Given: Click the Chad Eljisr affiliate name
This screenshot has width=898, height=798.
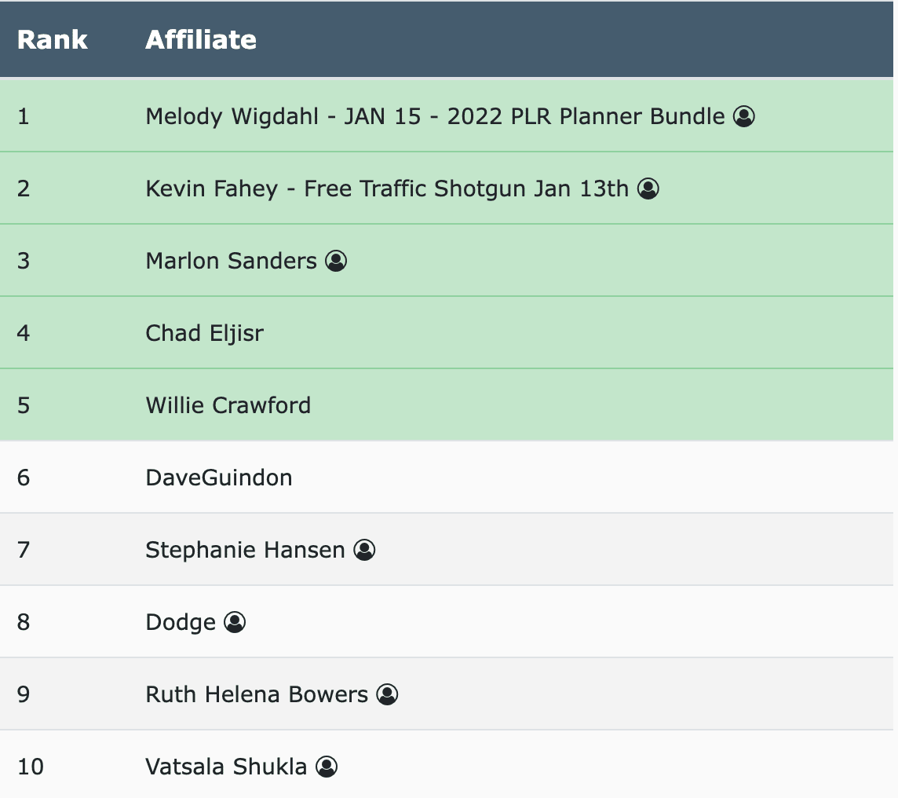Looking at the screenshot, I should point(204,333).
